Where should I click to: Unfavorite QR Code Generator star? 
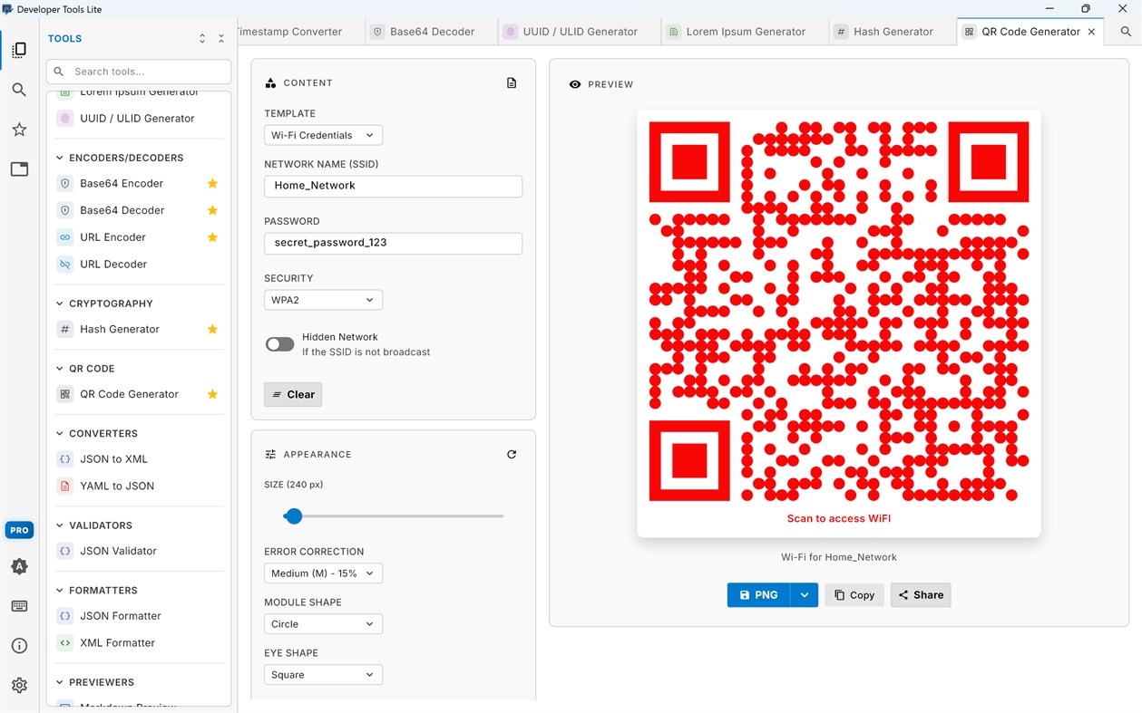click(212, 394)
